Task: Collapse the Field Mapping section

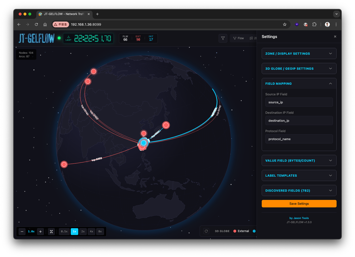Action: click(x=299, y=83)
